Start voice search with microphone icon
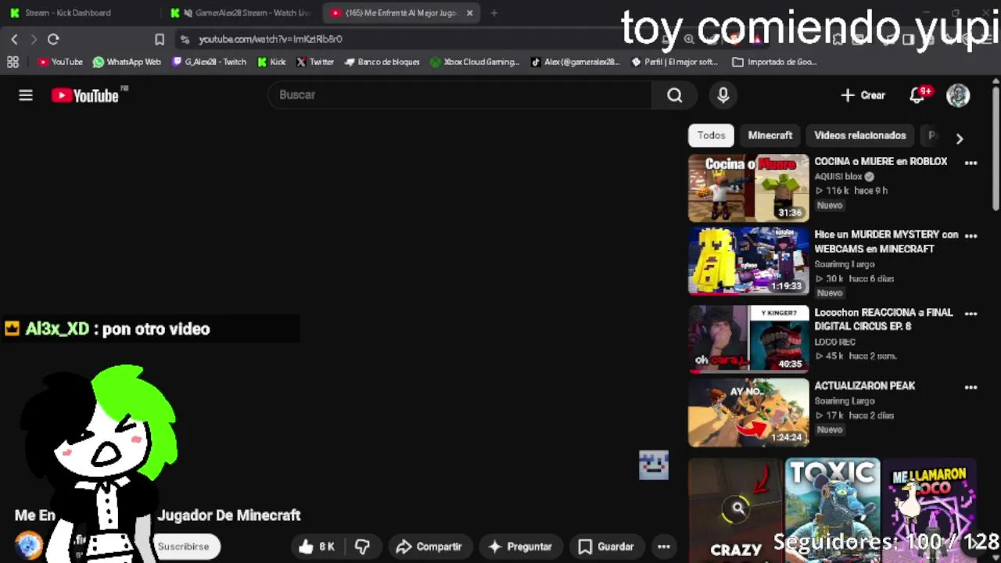 tap(723, 95)
